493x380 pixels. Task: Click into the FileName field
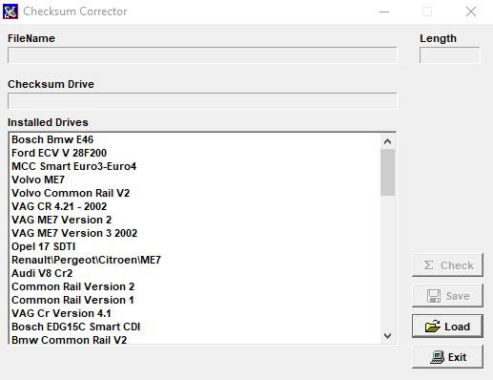(x=202, y=55)
